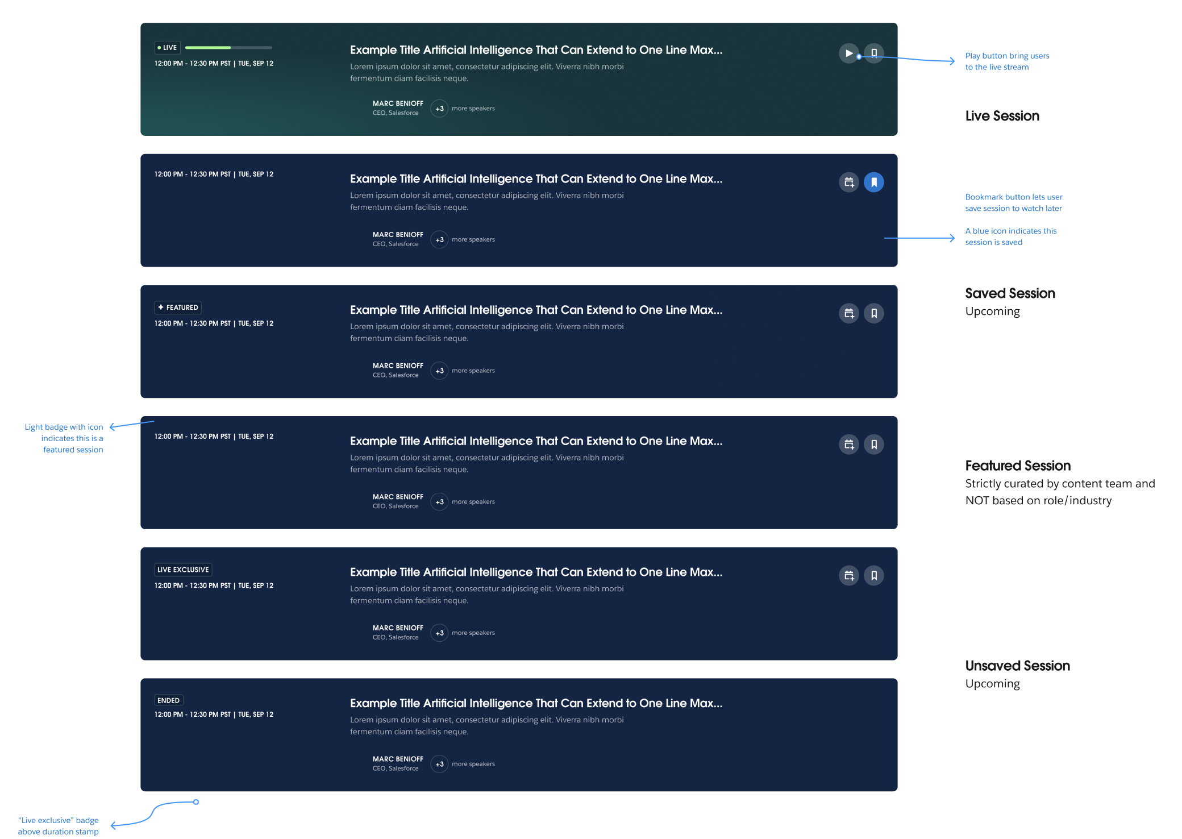Unsave session via the blue bookmark icon

coord(874,182)
